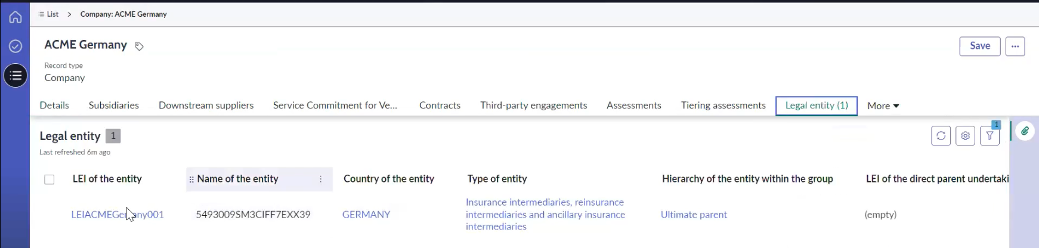Open Name of the entity column options
Screen dimensions: 1039x248
(x=320, y=179)
